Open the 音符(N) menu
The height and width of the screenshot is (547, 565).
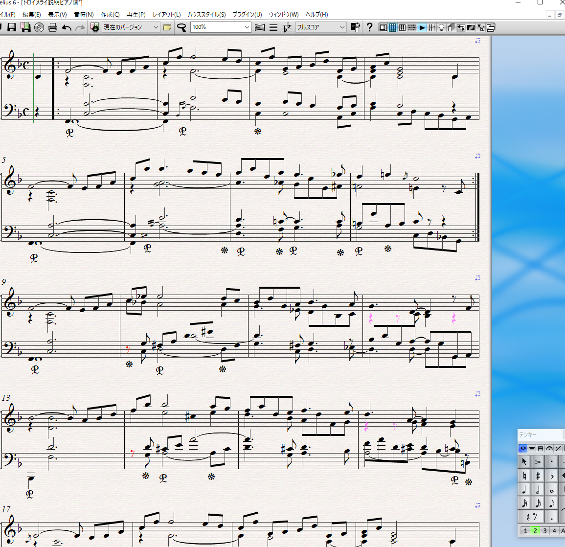tap(84, 14)
